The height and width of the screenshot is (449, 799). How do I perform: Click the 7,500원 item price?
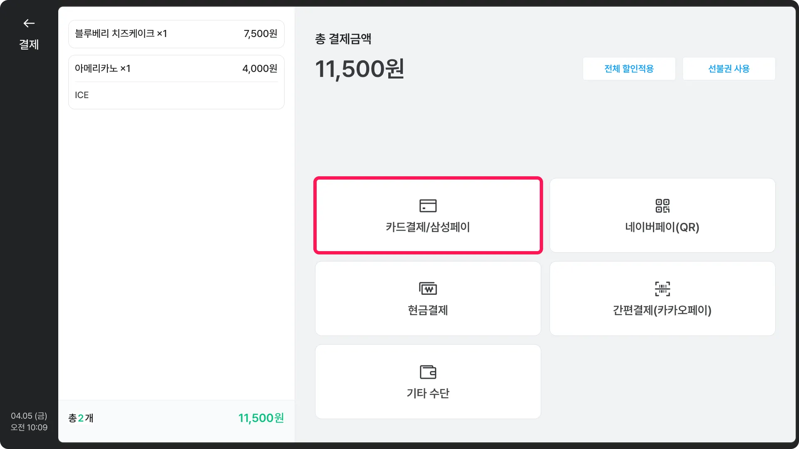(x=261, y=34)
